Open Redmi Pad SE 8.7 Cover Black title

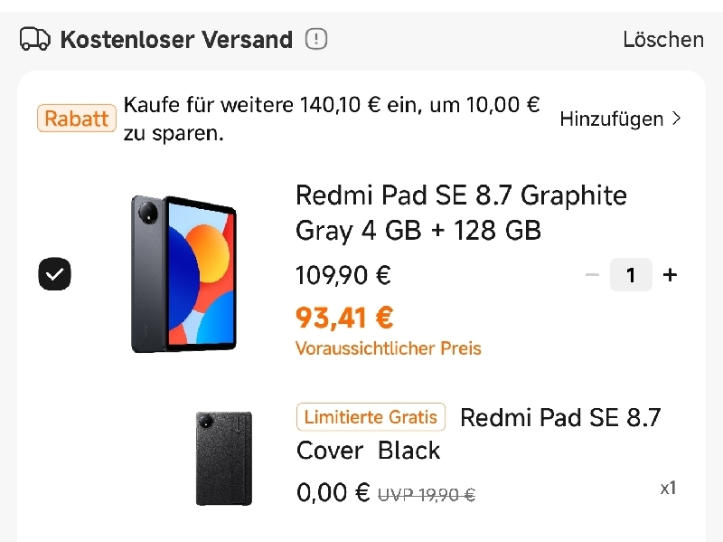click(479, 433)
